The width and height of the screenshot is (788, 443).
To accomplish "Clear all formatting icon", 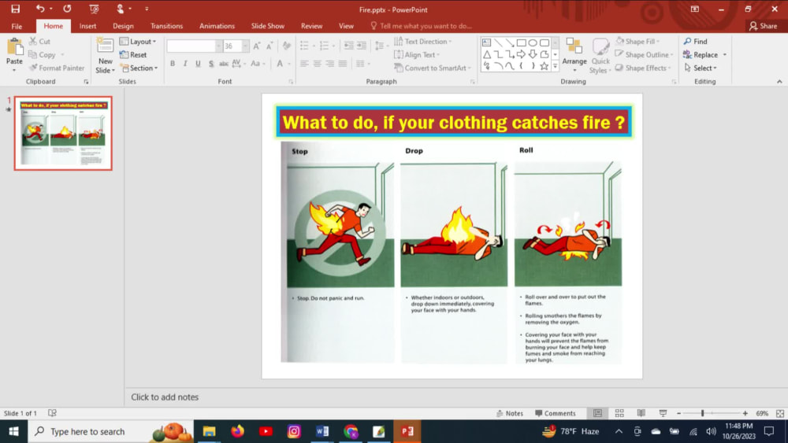I will pyautogui.click(x=287, y=46).
